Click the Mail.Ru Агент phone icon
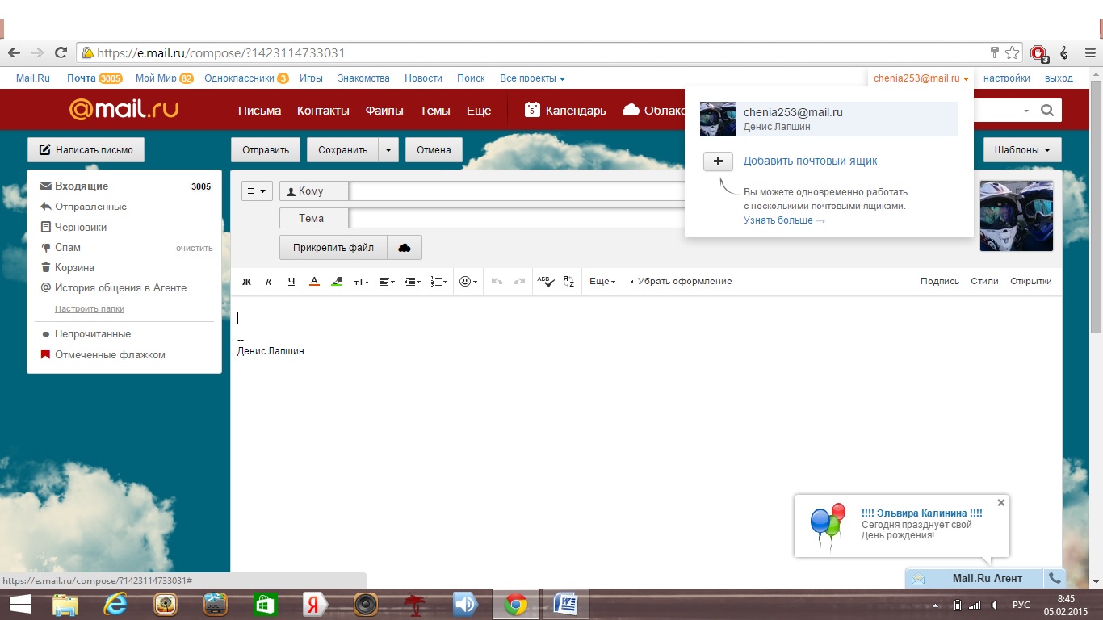Viewport: 1103px width, 620px height. (x=1055, y=578)
